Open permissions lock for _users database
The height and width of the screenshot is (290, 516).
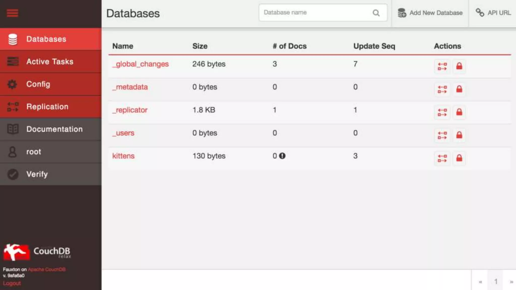tap(459, 135)
